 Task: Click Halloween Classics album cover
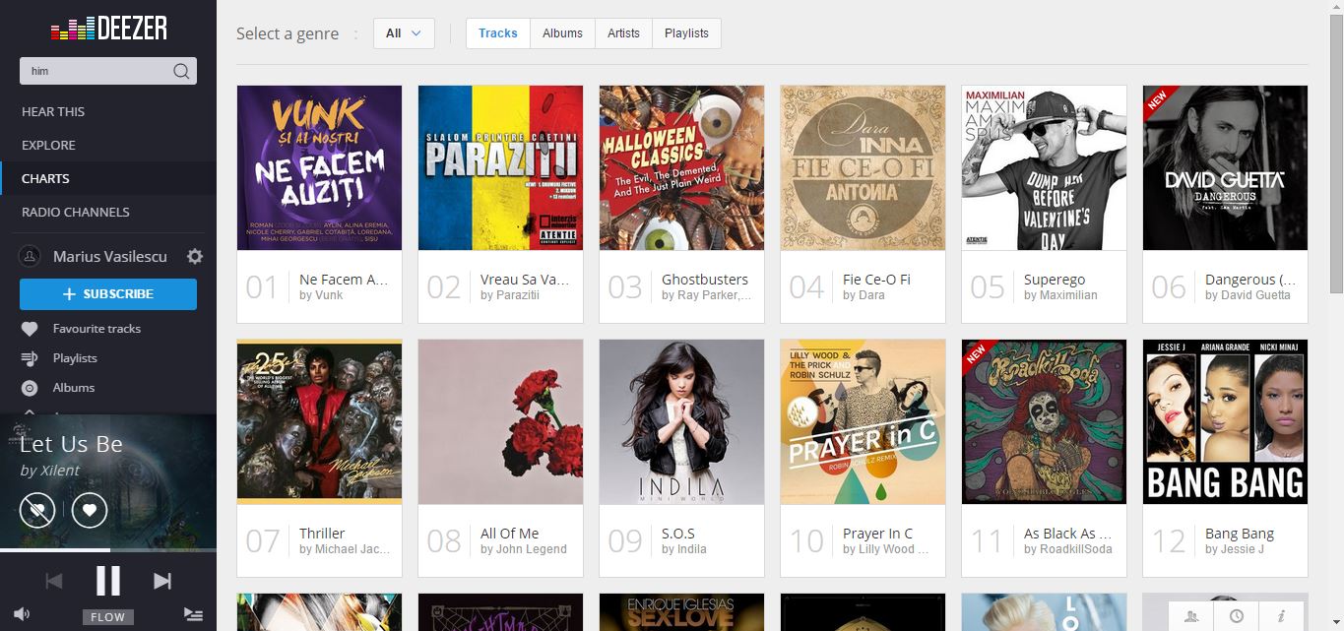681,167
